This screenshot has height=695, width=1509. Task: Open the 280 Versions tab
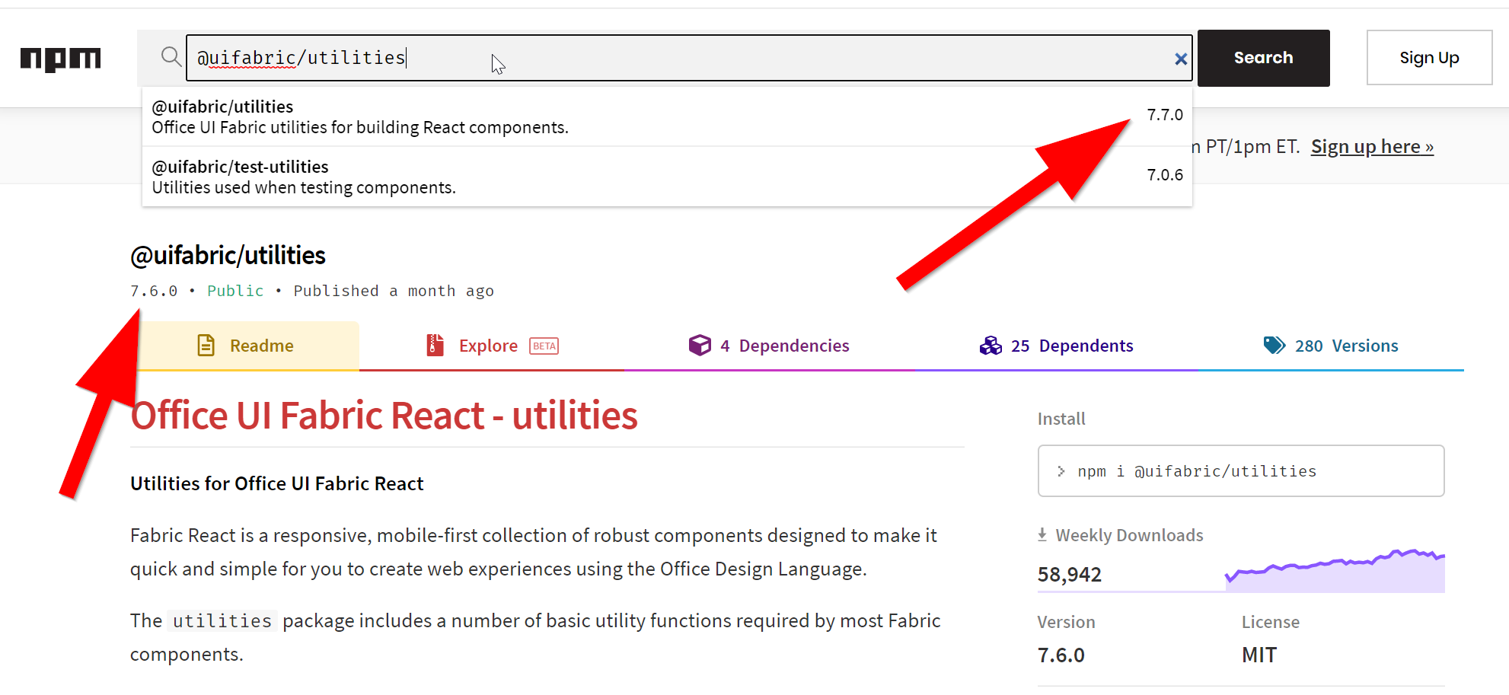[1346, 345]
